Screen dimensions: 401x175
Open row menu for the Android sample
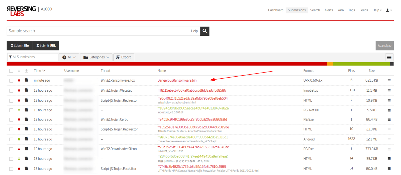pos(389,139)
